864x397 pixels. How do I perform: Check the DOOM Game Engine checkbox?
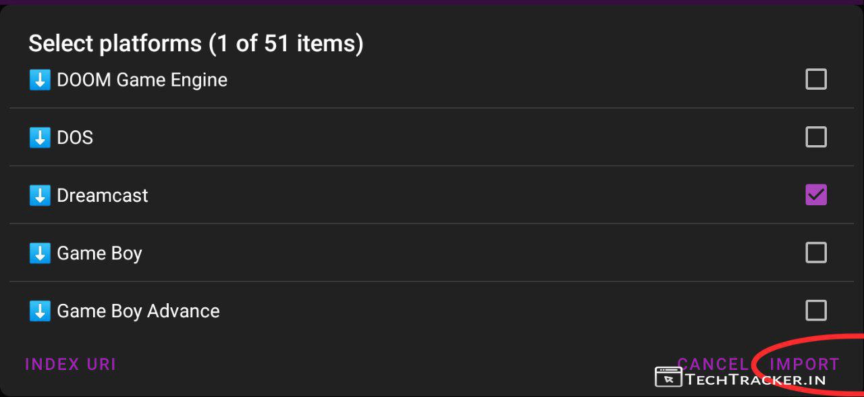(815, 80)
